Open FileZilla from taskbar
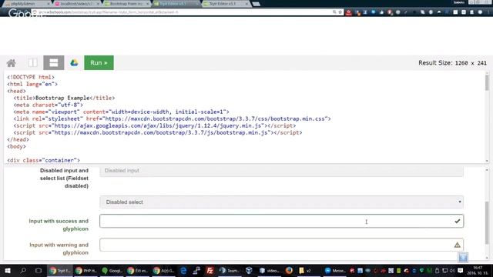Image resolution: width=493 pixels, height=277 pixels. (210, 270)
